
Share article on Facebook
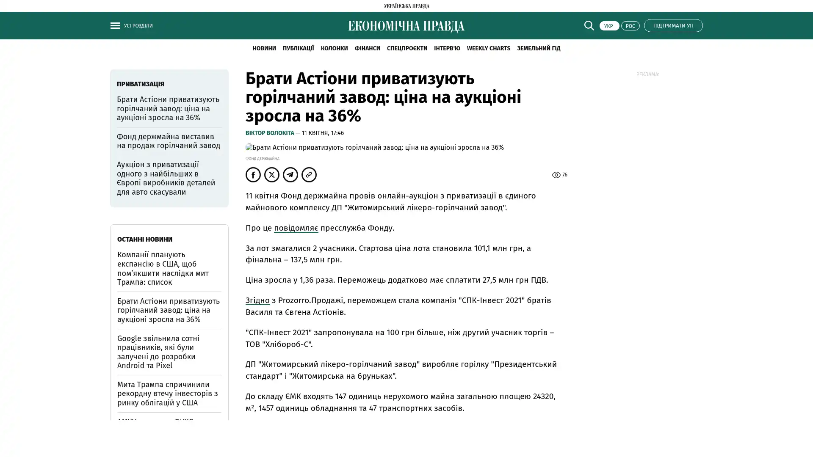pos(253,175)
